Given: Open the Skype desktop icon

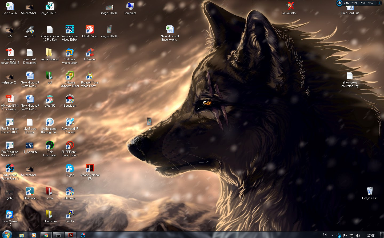Looking at the screenshot, I should [x=70, y=169].
